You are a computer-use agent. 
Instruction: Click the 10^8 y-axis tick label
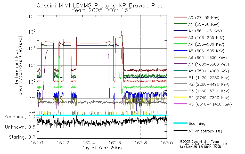(32, 16)
